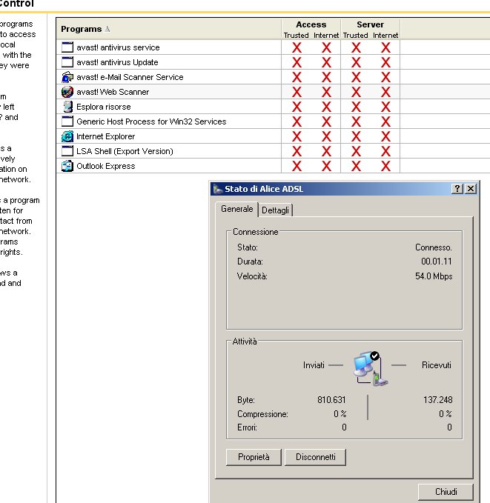Click the 00.01.11 duration value
Image resolution: width=490 pixels, height=503 pixels.
point(437,262)
